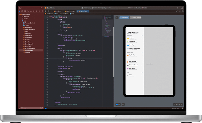Open the Issue navigator
This screenshot has height=123, width=202.
coord(31,11)
